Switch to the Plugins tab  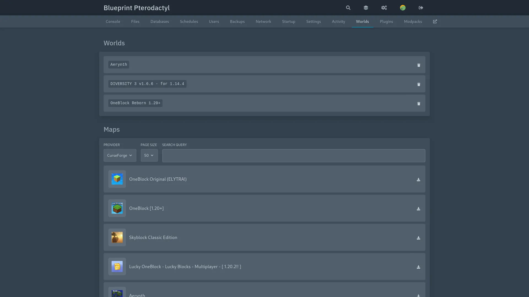click(386, 21)
